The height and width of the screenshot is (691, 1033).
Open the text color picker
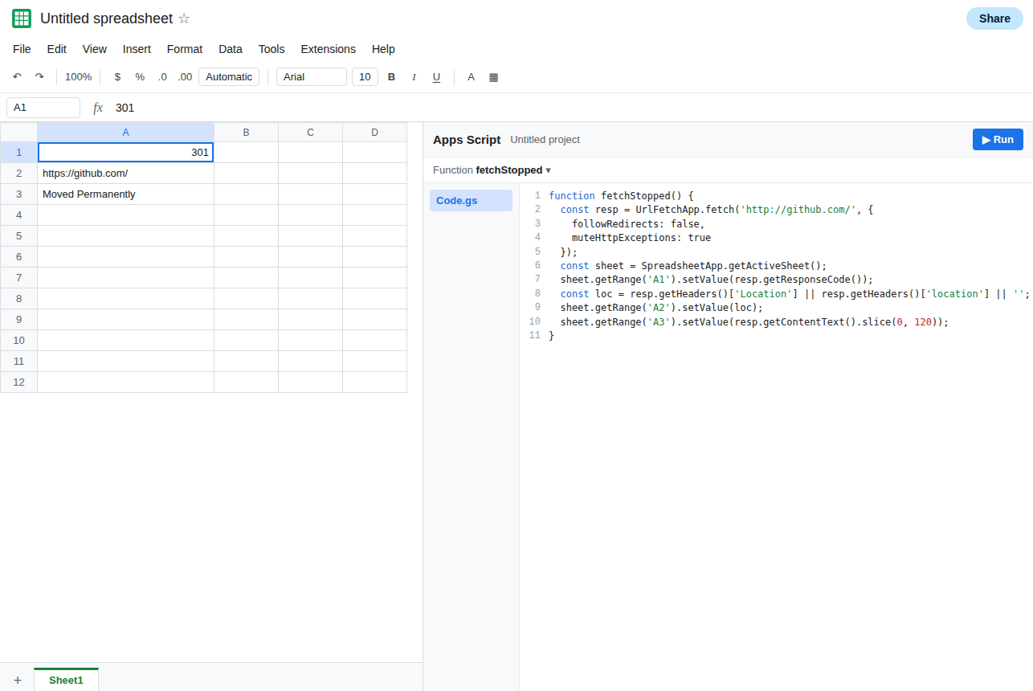(x=471, y=77)
